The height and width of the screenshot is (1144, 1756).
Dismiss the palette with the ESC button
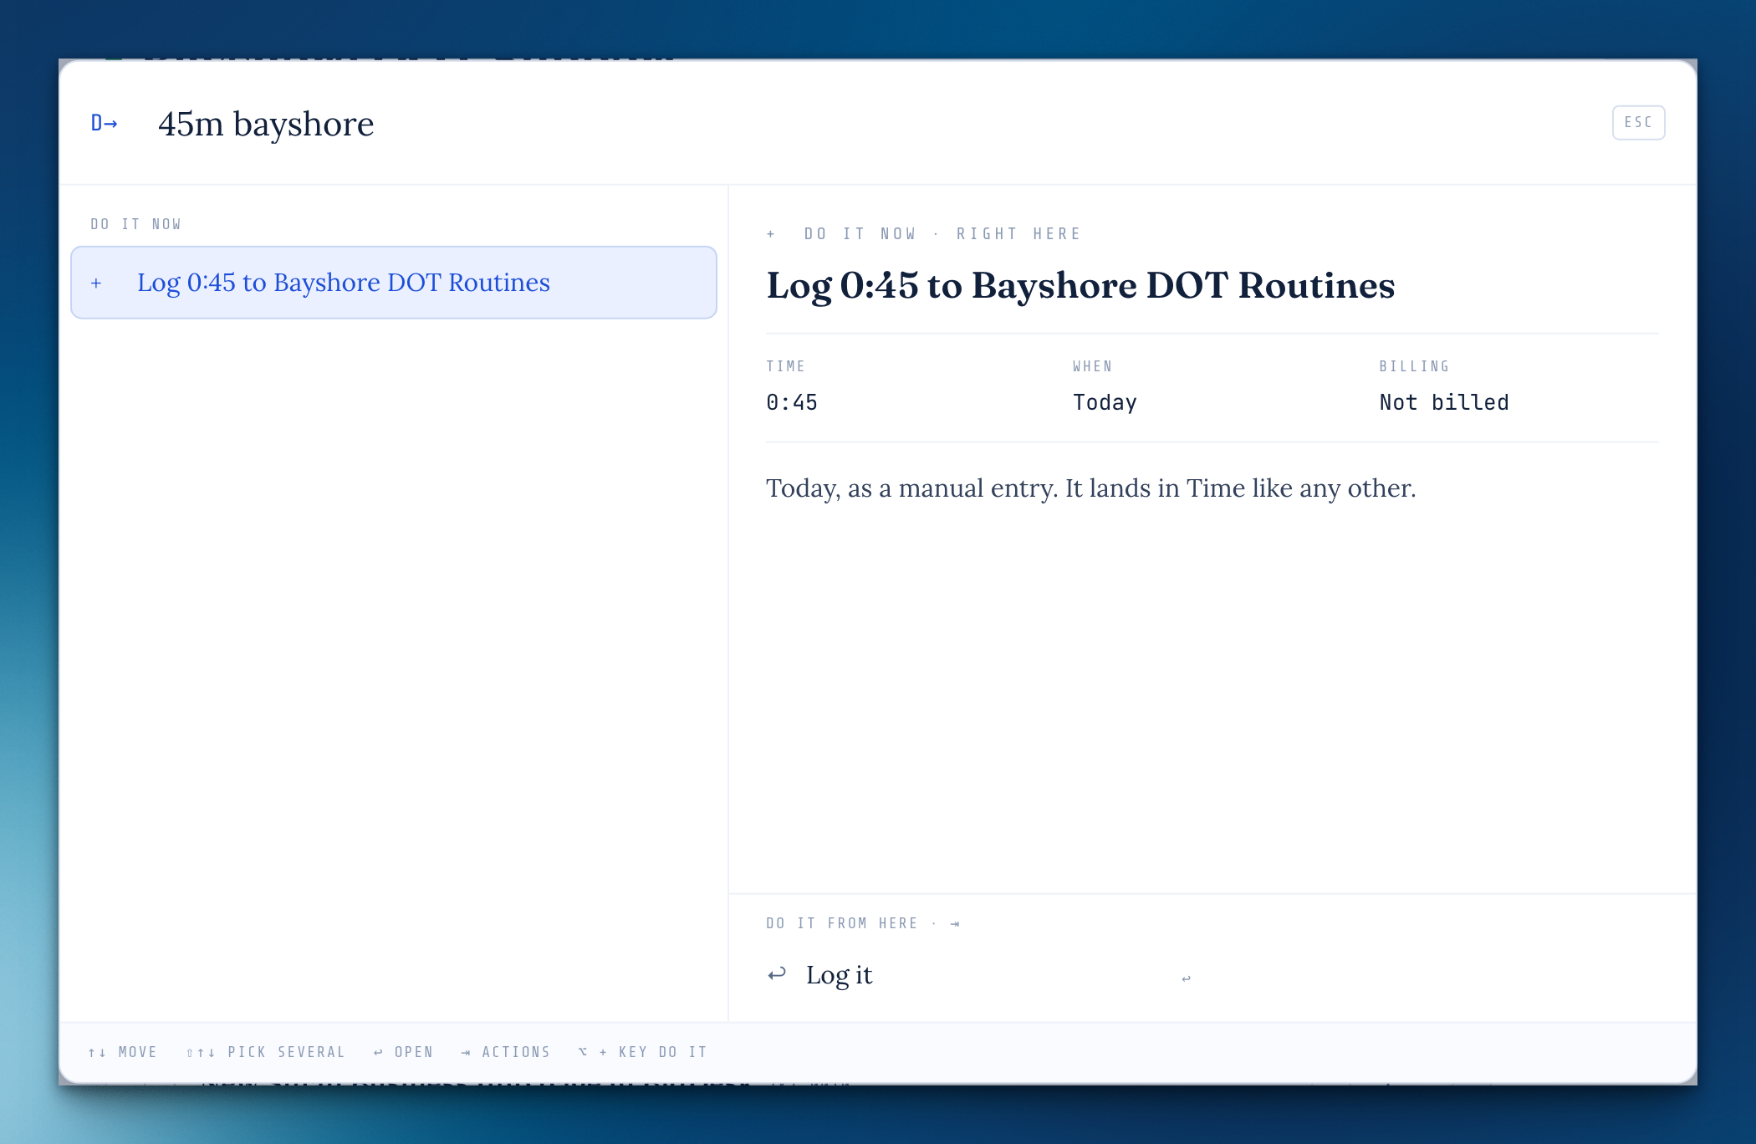click(x=1638, y=123)
